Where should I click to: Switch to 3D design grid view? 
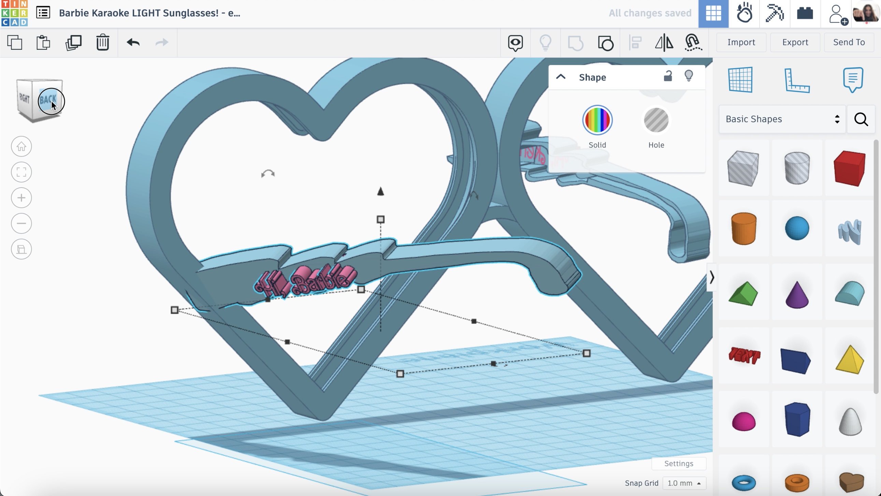point(713,14)
